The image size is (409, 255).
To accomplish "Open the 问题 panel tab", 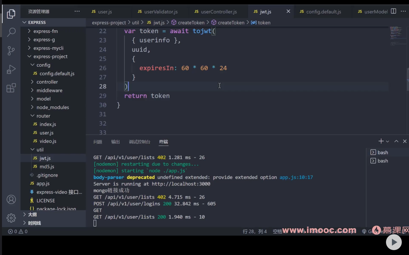I will (x=98, y=142).
